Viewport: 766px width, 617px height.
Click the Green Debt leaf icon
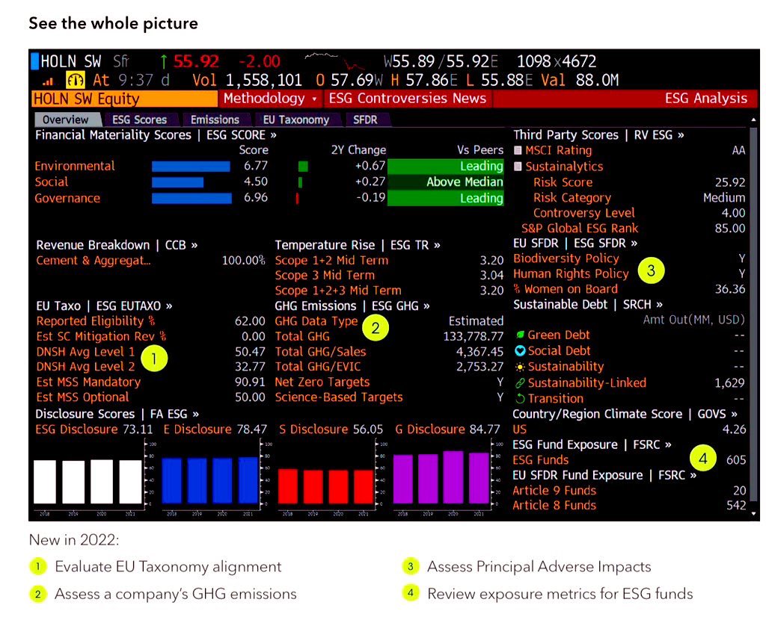pyautogui.click(x=521, y=335)
